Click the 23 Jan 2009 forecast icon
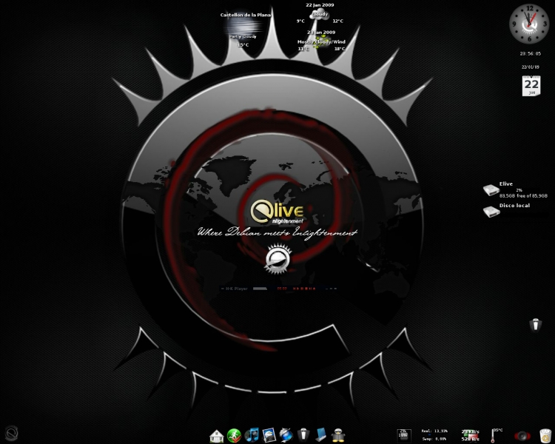 coord(321,41)
